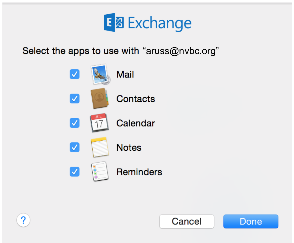Click the "Calendar" label text

pos(136,123)
